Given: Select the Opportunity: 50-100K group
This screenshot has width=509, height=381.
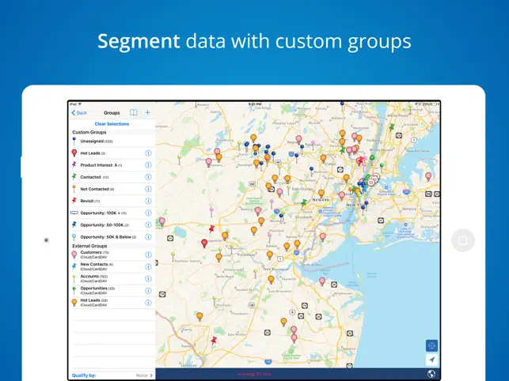Looking at the screenshot, I should coord(112,224).
